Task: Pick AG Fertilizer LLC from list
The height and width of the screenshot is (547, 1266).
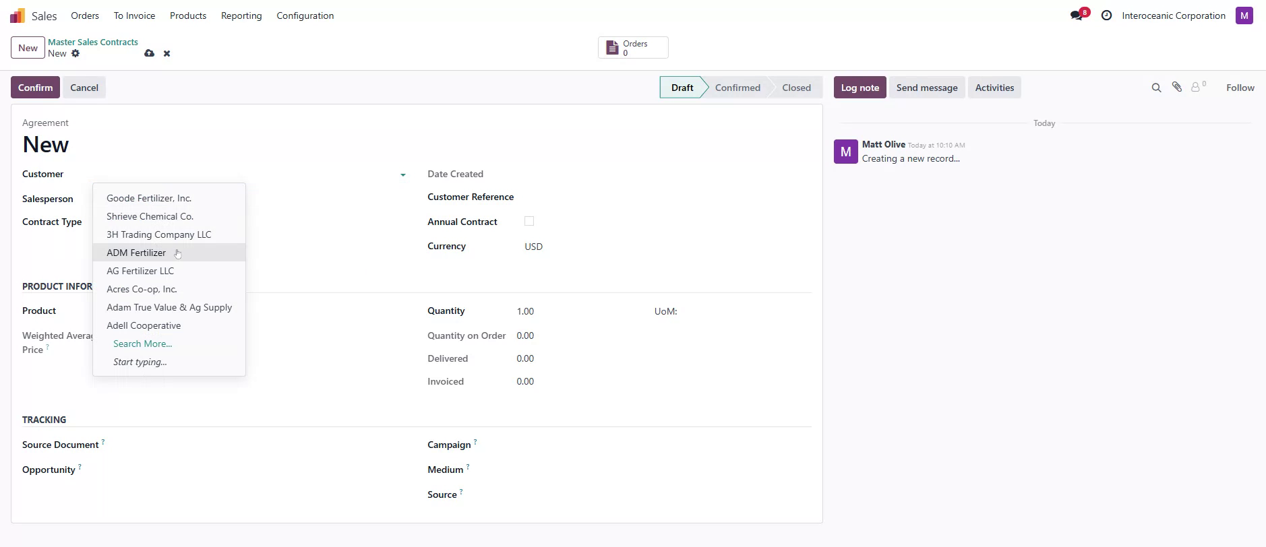Action: [169, 271]
